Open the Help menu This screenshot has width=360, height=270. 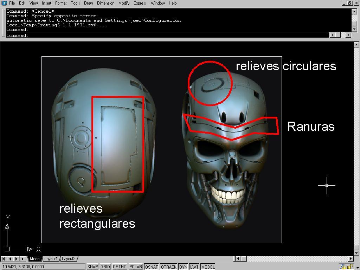173,3
